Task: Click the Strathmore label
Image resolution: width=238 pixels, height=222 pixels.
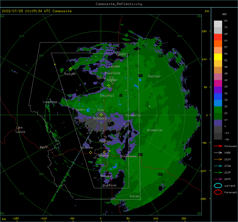Action: [129, 156]
